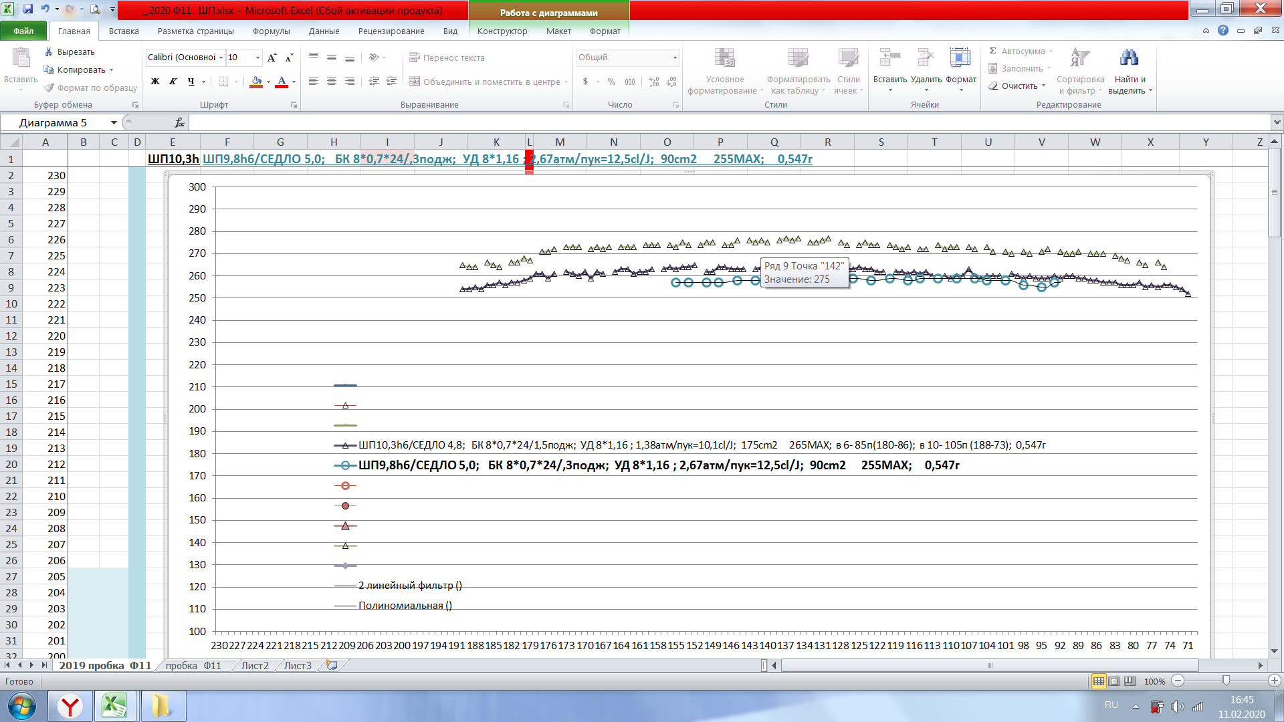Viewport: 1284px width, 722px height.
Task: Click the Cut scissors icon
Action: click(x=49, y=51)
